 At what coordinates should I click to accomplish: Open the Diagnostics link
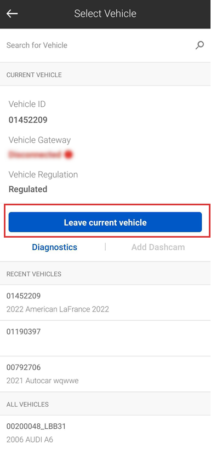pos(54,247)
